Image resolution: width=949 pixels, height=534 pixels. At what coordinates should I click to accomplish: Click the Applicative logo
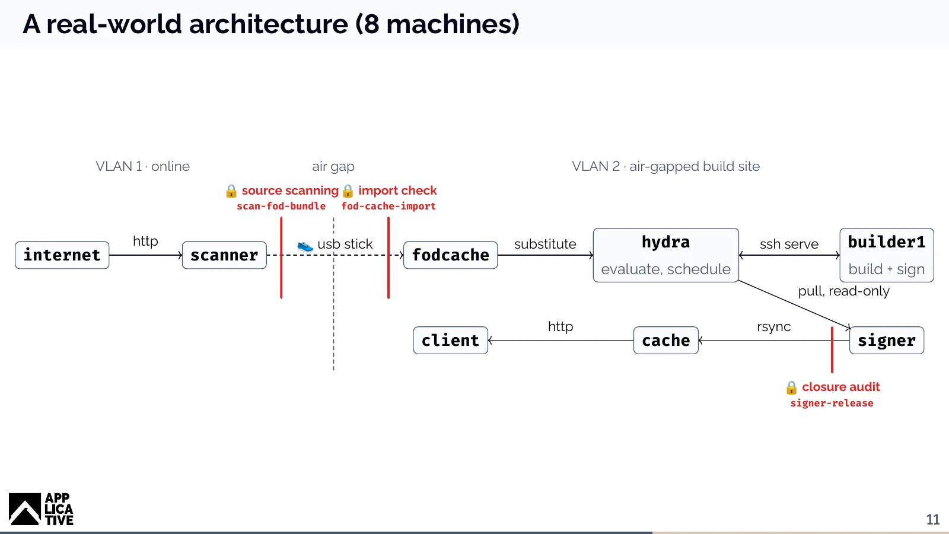[x=41, y=509]
